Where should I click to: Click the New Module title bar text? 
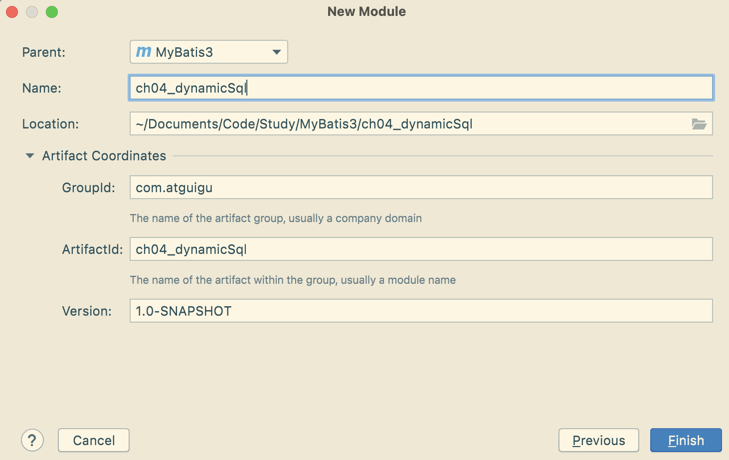[366, 11]
